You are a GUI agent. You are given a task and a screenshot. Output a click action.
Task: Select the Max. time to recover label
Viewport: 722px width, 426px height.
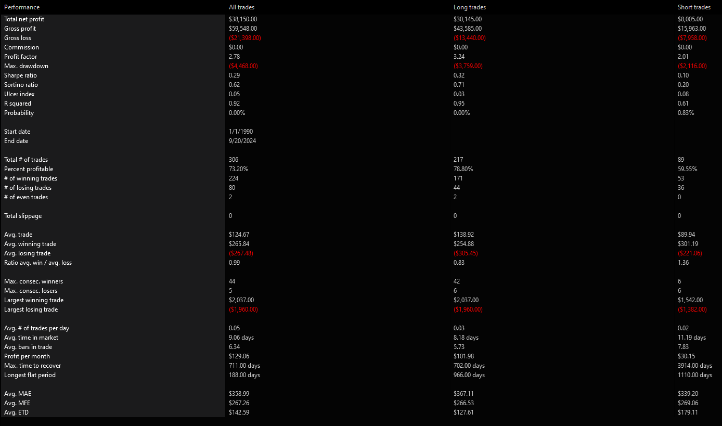coord(32,366)
